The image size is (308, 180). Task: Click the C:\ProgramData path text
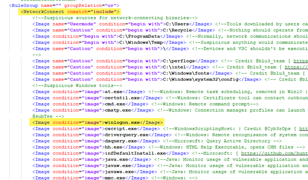point(139,36)
